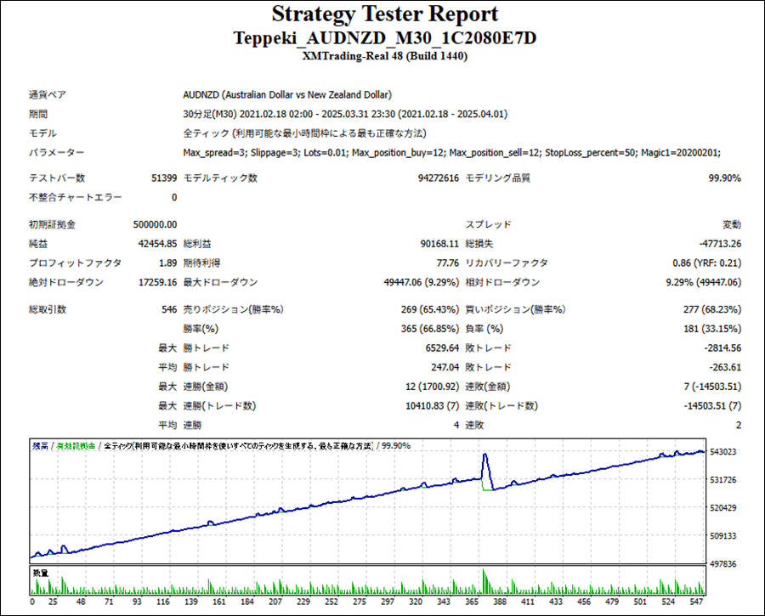
Task: Click gross loss value -47713.26
Action: (720, 243)
